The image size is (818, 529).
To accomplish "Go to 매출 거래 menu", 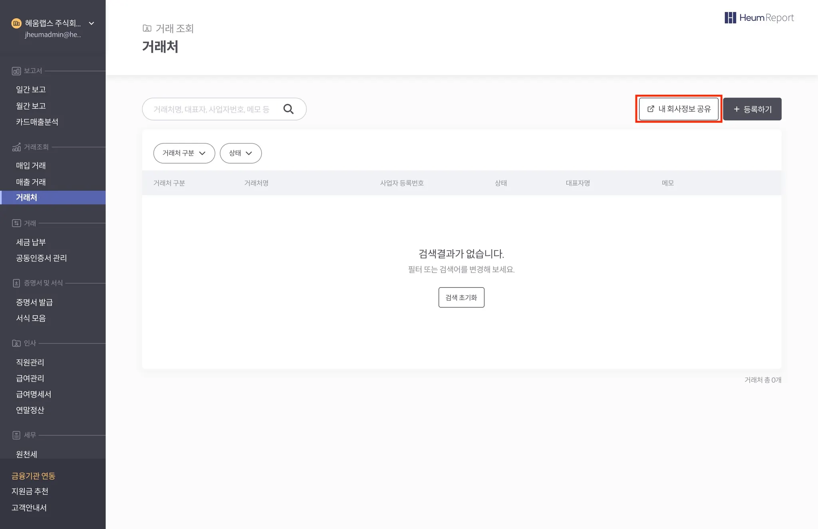I will coord(31,182).
